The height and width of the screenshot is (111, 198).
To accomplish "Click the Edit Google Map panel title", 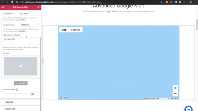I will [x=21, y=7].
